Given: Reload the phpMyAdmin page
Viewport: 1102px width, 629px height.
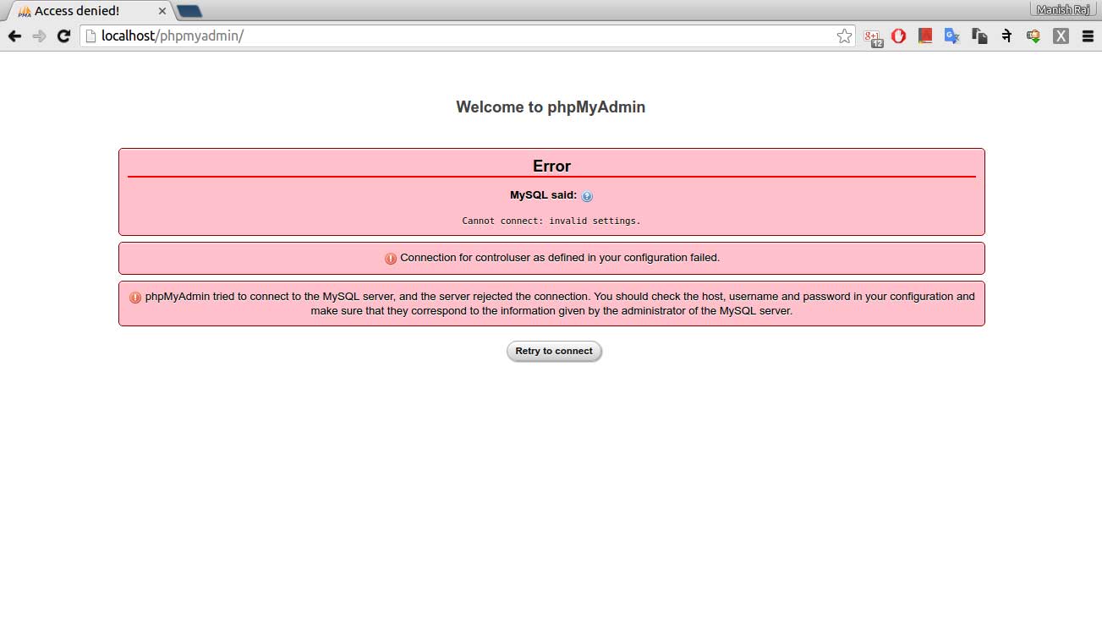Looking at the screenshot, I should coord(63,36).
